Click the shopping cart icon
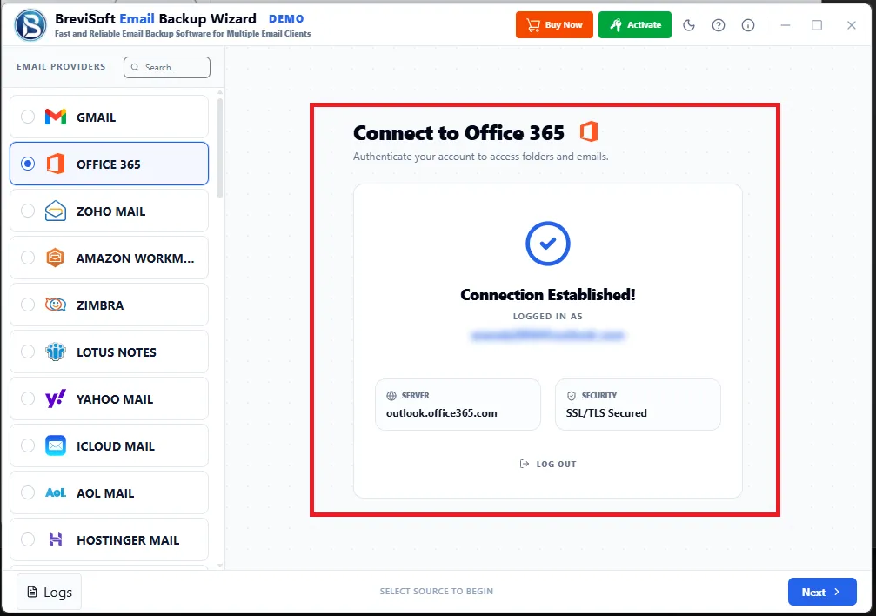876x616 pixels. pyautogui.click(x=533, y=25)
